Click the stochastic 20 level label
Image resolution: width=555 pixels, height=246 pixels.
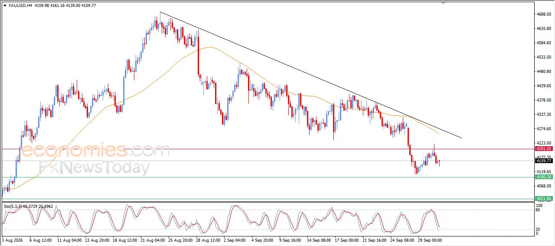538,229
